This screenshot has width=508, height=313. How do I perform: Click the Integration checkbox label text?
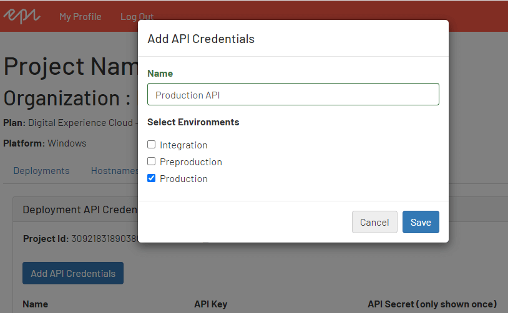(x=183, y=145)
